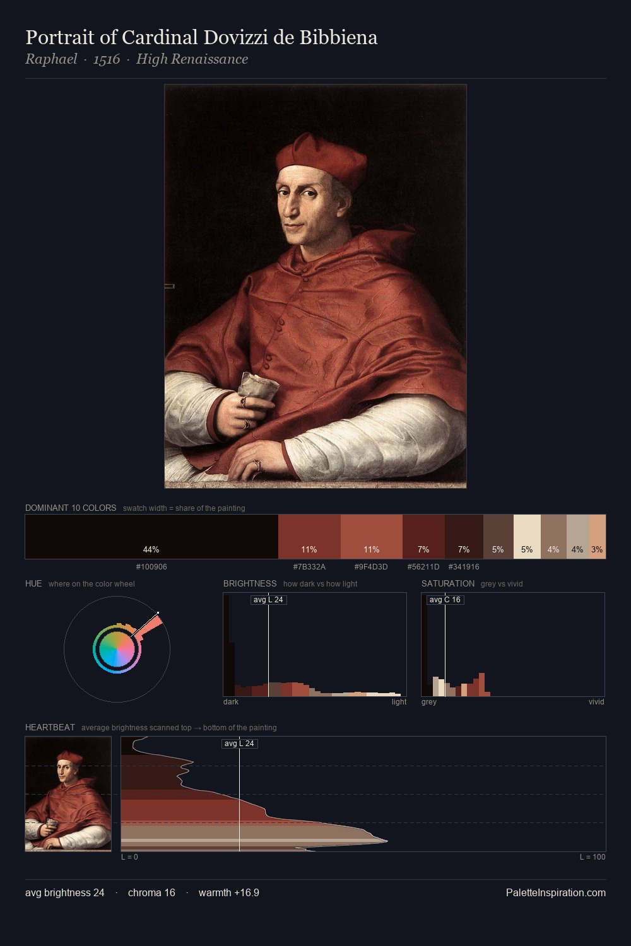The width and height of the screenshot is (631, 946).
Task: Click the 'avg brightness 24' footer stat
Action: (65, 892)
